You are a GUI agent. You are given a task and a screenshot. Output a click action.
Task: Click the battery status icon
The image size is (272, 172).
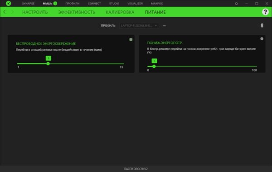262,25
